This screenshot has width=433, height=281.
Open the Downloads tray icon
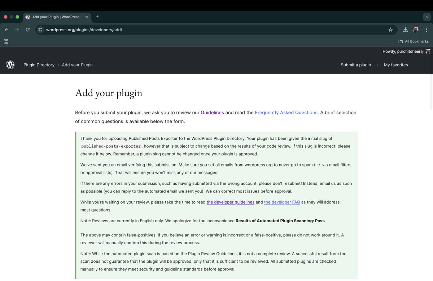point(405,30)
